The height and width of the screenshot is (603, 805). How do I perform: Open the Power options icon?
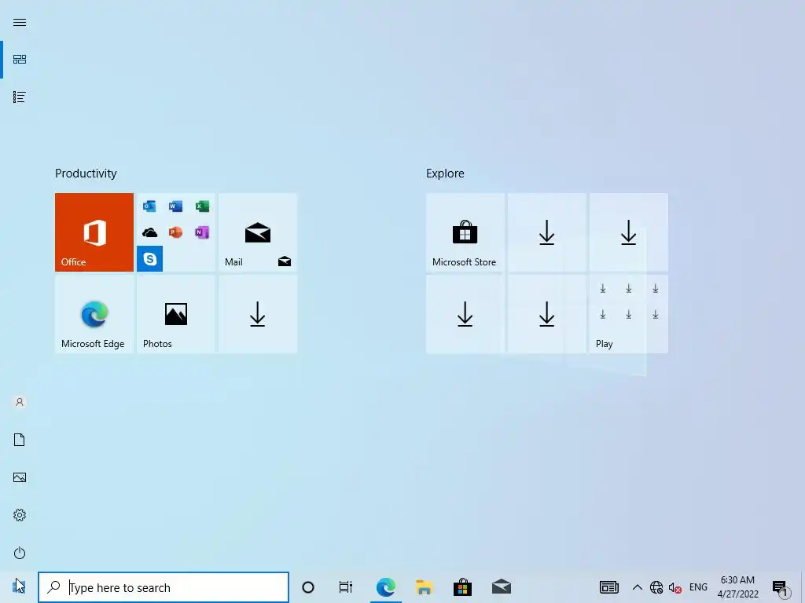pyautogui.click(x=20, y=553)
